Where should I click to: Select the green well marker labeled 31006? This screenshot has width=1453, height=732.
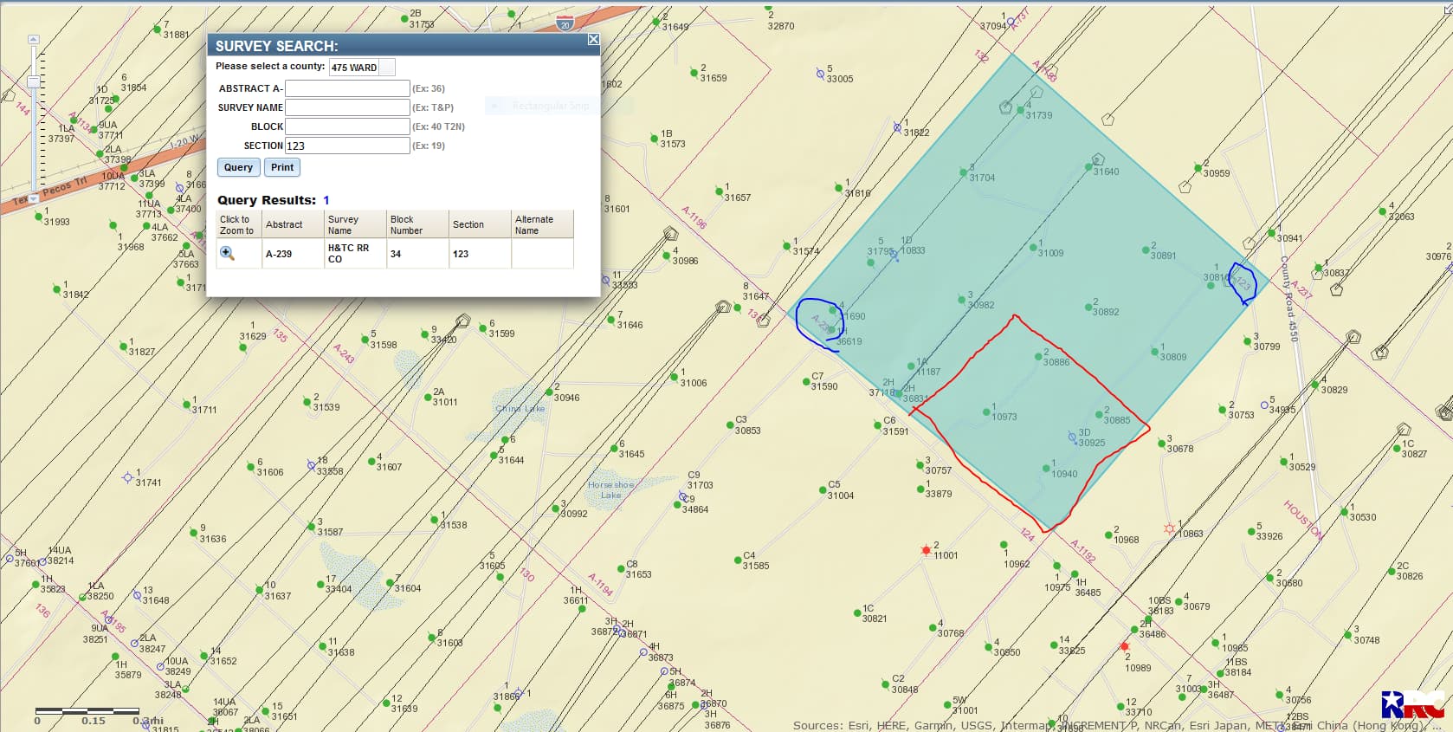tap(673, 377)
